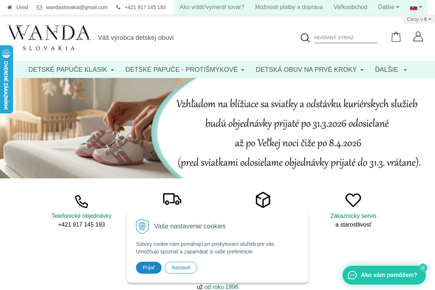Expand the Ďalšie menu in top bar
Screen dimensions: 435x290
click(x=389, y=7)
